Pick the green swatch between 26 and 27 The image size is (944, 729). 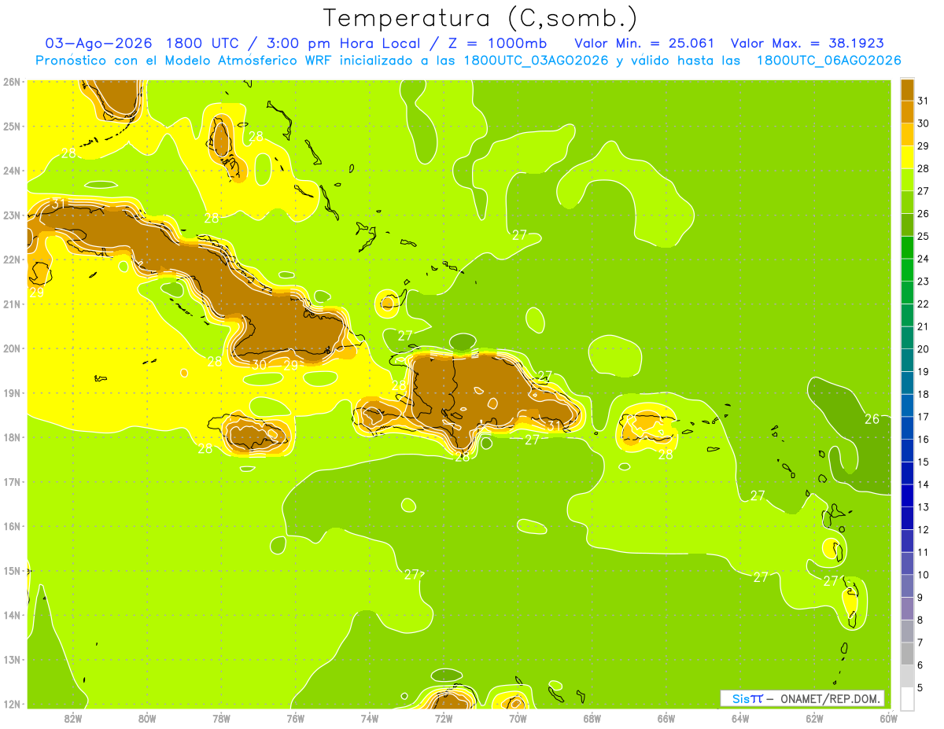click(x=908, y=202)
